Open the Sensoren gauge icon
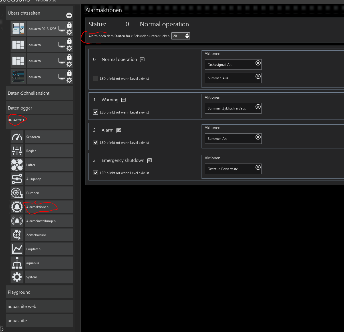 (17, 137)
